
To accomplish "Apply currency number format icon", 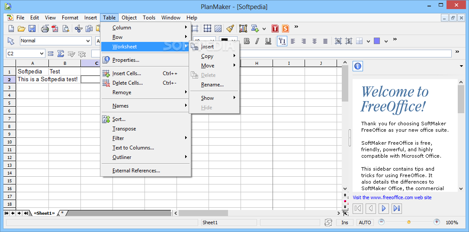I will coord(348,41).
